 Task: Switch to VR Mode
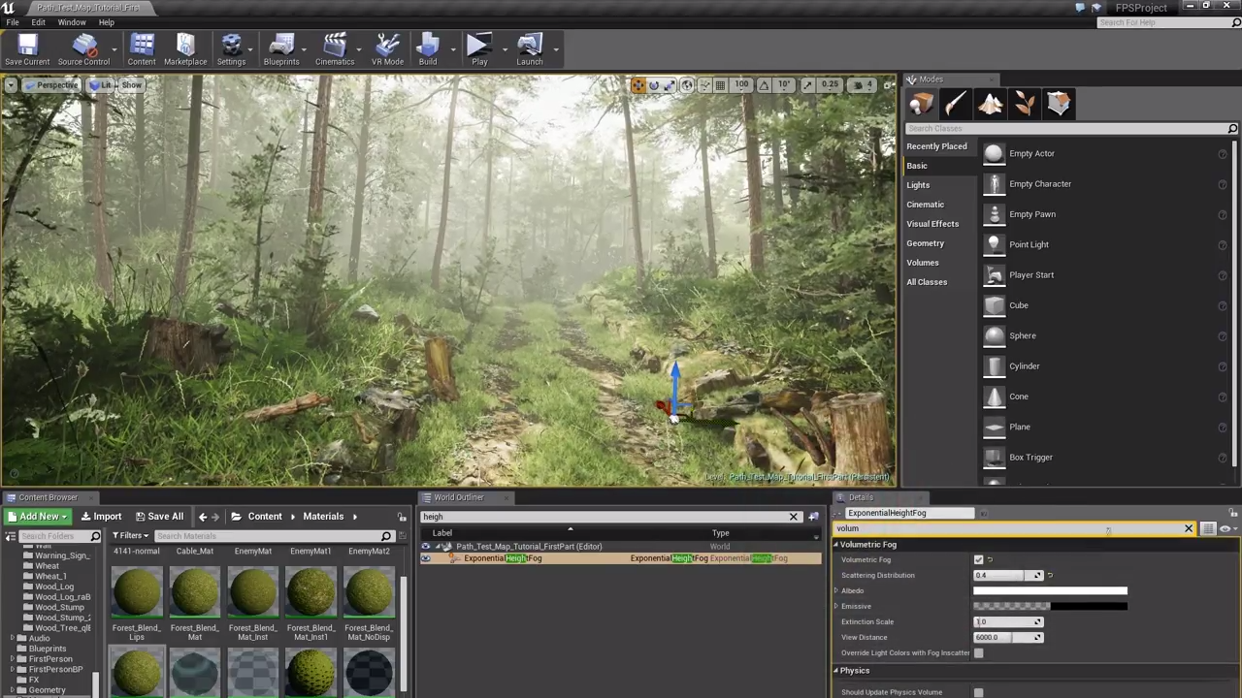[387, 47]
